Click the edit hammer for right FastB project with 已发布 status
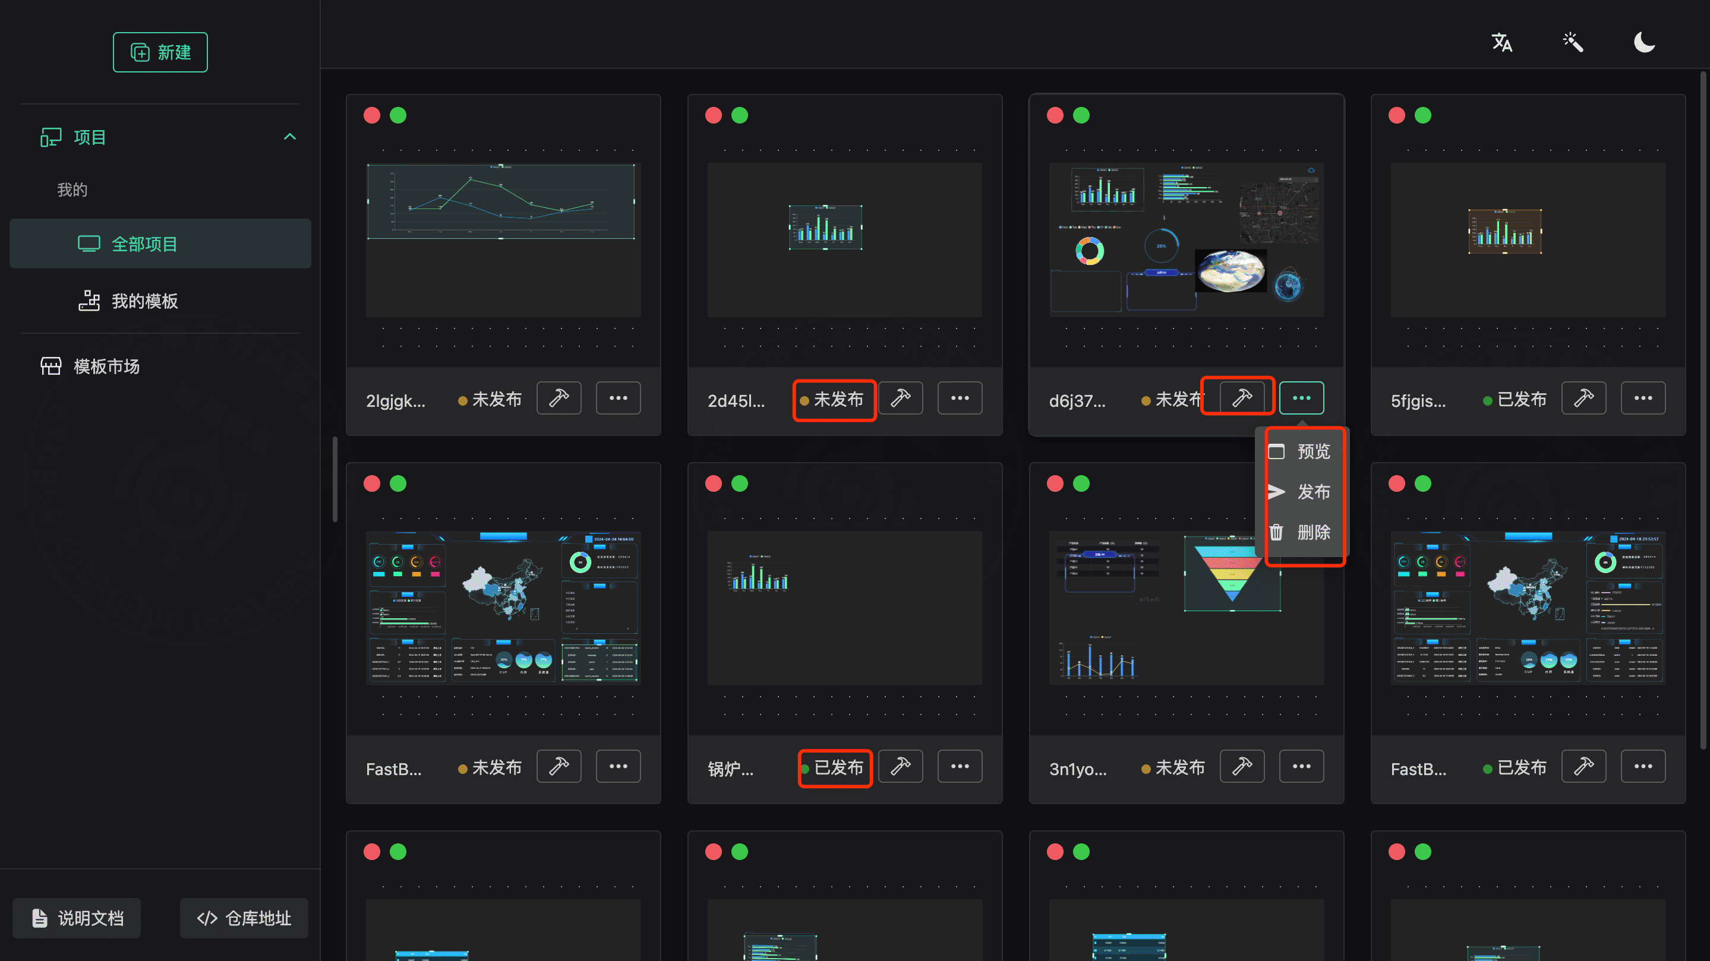 pos(1584,767)
